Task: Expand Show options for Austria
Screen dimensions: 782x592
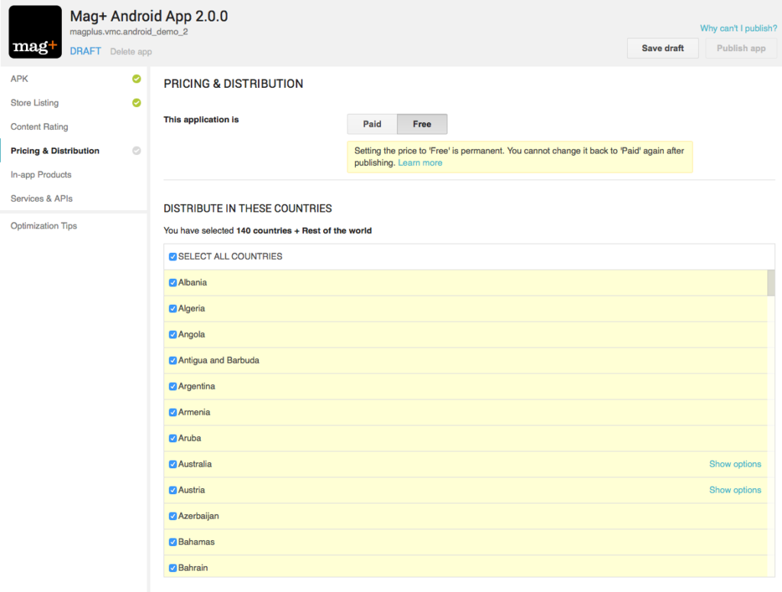Action: point(735,490)
